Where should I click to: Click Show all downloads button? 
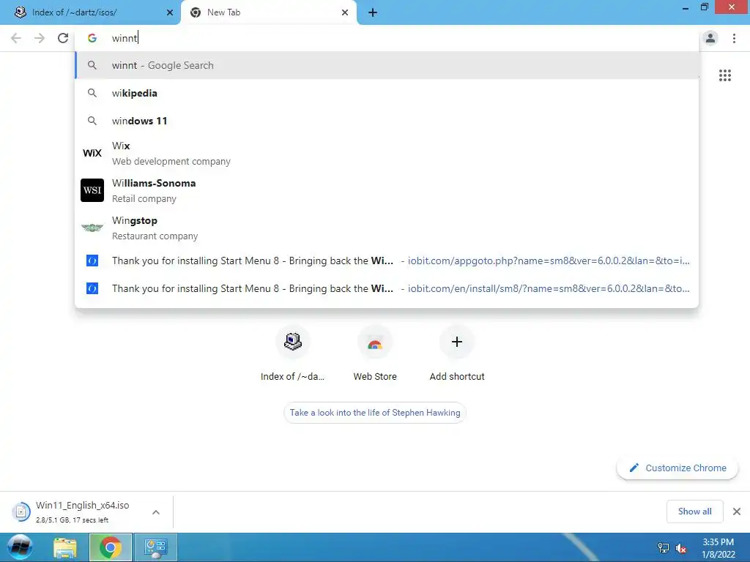[x=694, y=512]
